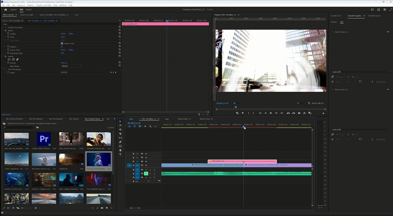The width and height of the screenshot is (393, 216).
Task: Toggle V4 track output eye icon
Action: [146, 154]
